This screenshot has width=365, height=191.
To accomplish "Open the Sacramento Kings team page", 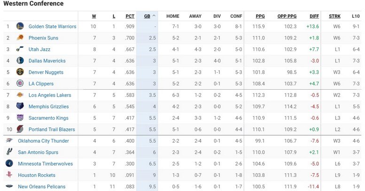I will tap(48, 118).
